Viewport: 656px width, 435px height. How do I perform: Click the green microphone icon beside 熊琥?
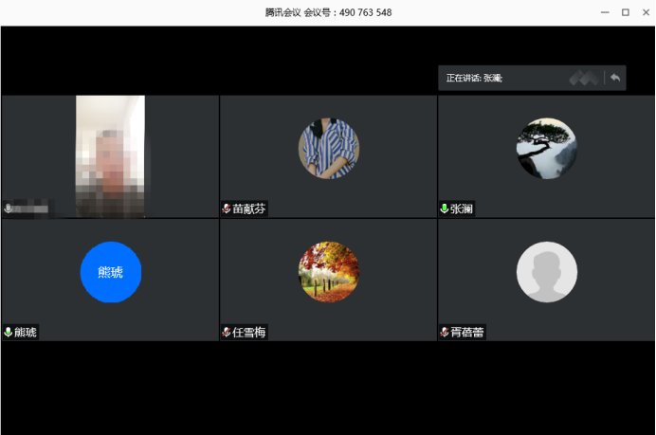(x=9, y=332)
